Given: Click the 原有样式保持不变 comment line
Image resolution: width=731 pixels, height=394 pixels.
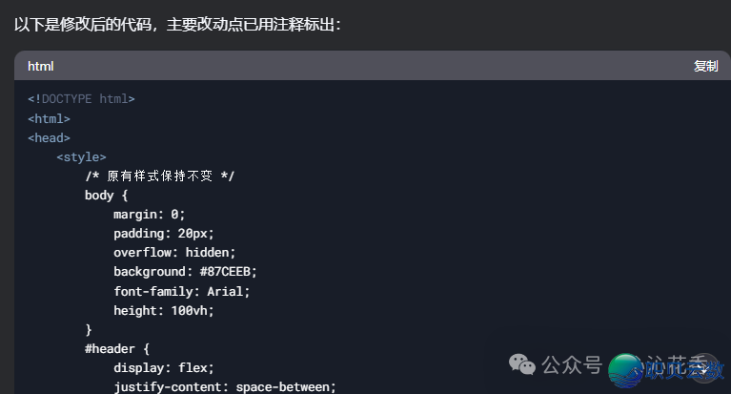Looking at the screenshot, I should pos(160,176).
